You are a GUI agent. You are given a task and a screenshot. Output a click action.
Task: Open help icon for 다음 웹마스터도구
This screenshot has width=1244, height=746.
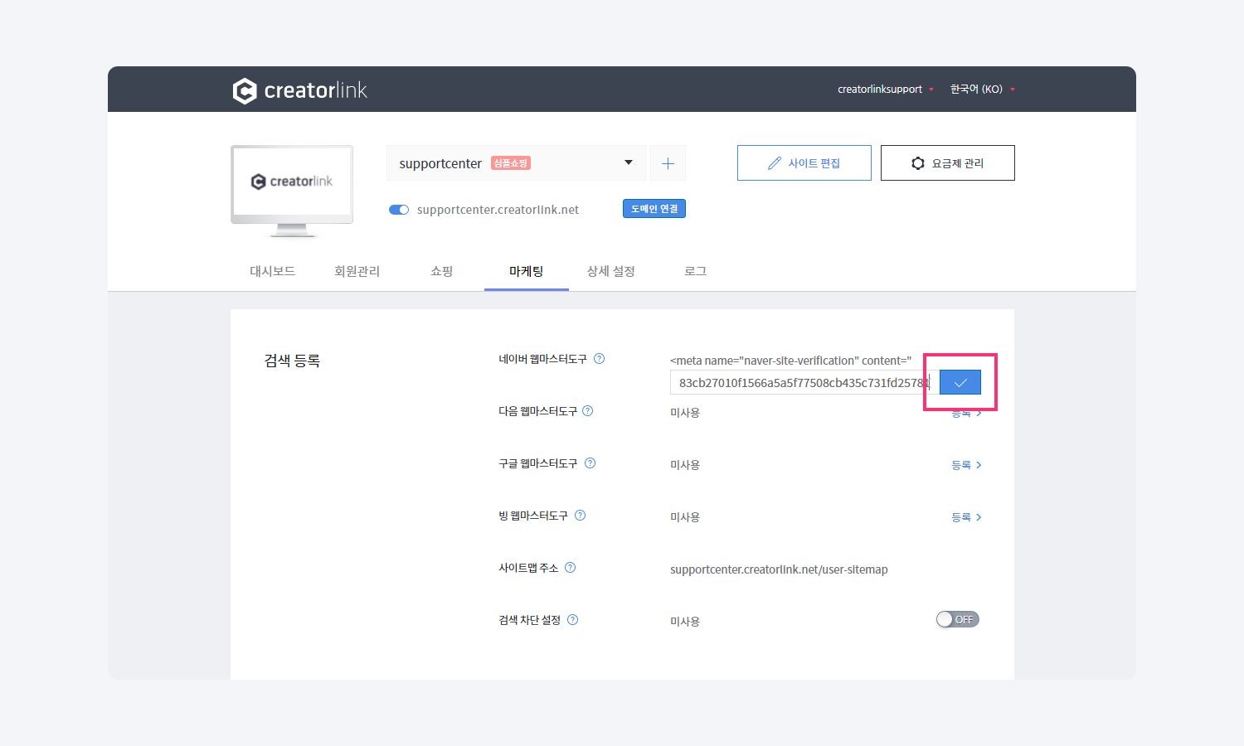tap(588, 411)
